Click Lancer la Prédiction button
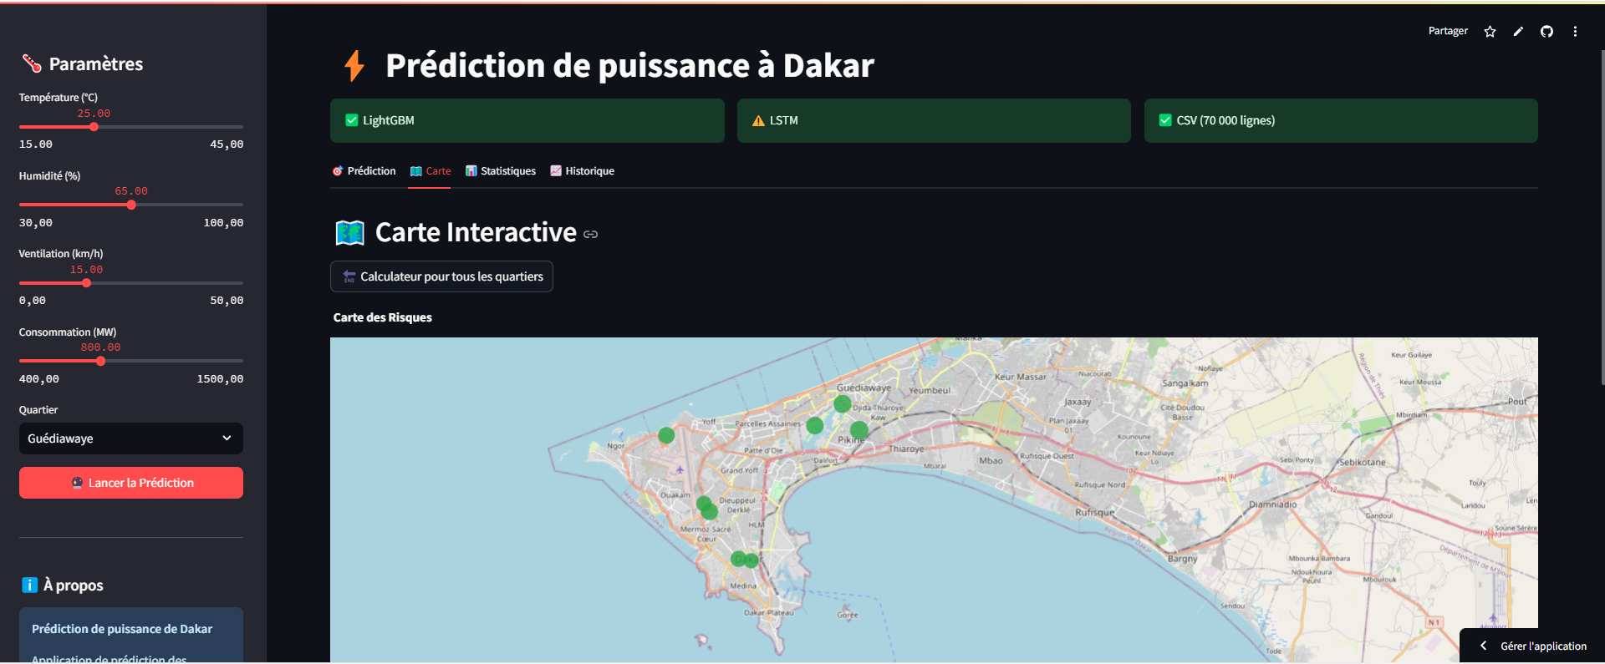 131,483
